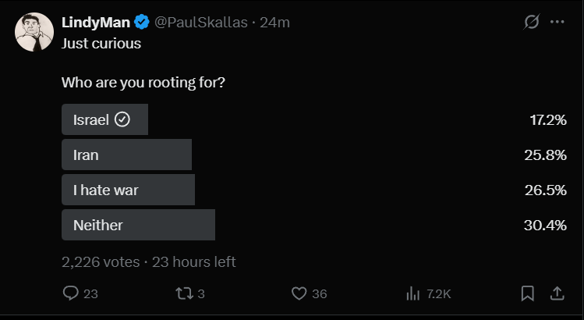
Task: Share the post with upload icon
Action: coord(557,293)
